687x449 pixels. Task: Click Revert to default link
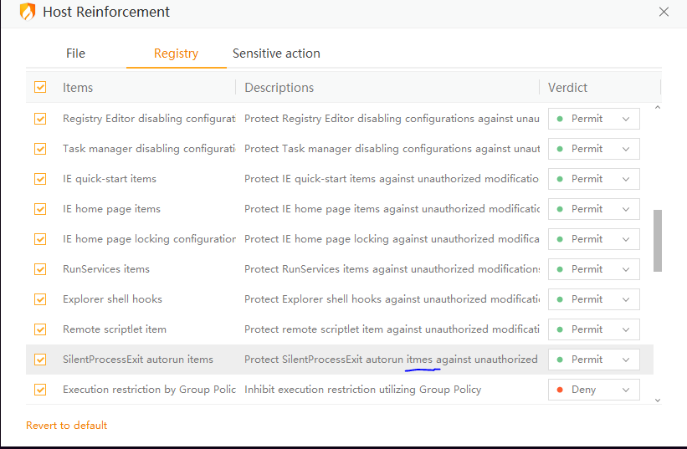pyautogui.click(x=67, y=426)
